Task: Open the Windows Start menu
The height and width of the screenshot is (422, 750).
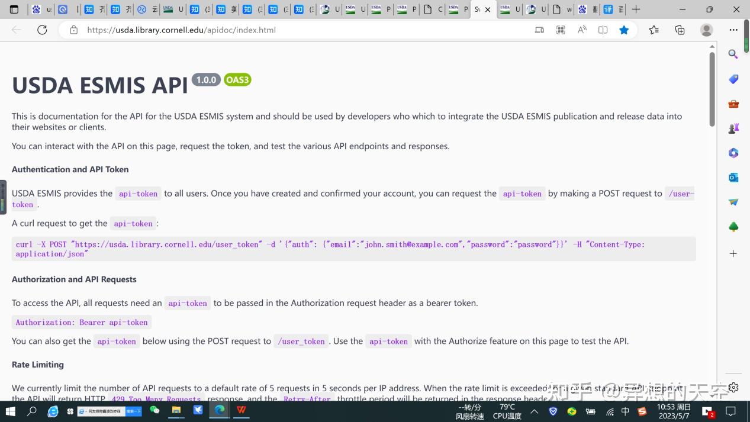Action: click(x=11, y=411)
